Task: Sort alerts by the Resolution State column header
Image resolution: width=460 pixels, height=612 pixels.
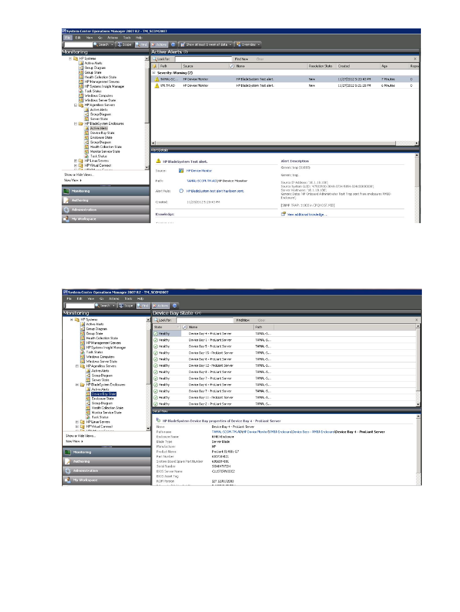Action: point(321,66)
